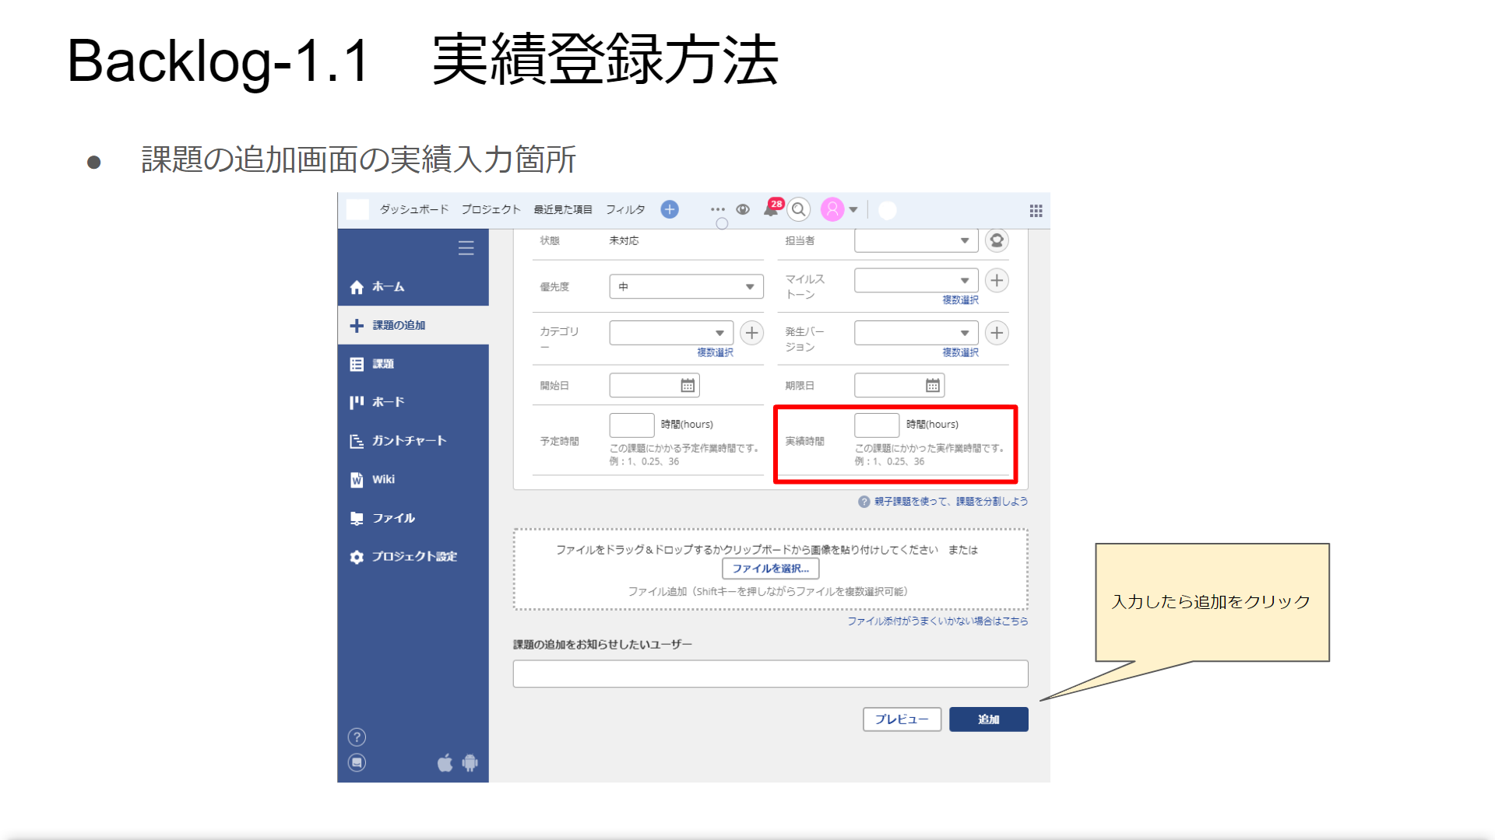Open the three-dots more menu in top bar
This screenshot has height=840, width=1495.
point(718,209)
